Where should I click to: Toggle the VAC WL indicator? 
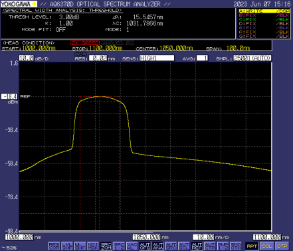coord(132,246)
